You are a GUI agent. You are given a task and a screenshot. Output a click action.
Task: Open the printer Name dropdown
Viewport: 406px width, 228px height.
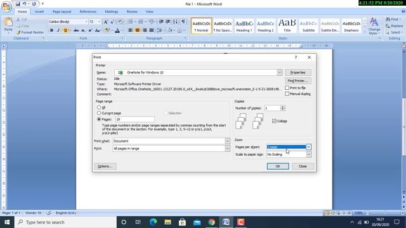click(x=279, y=72)
